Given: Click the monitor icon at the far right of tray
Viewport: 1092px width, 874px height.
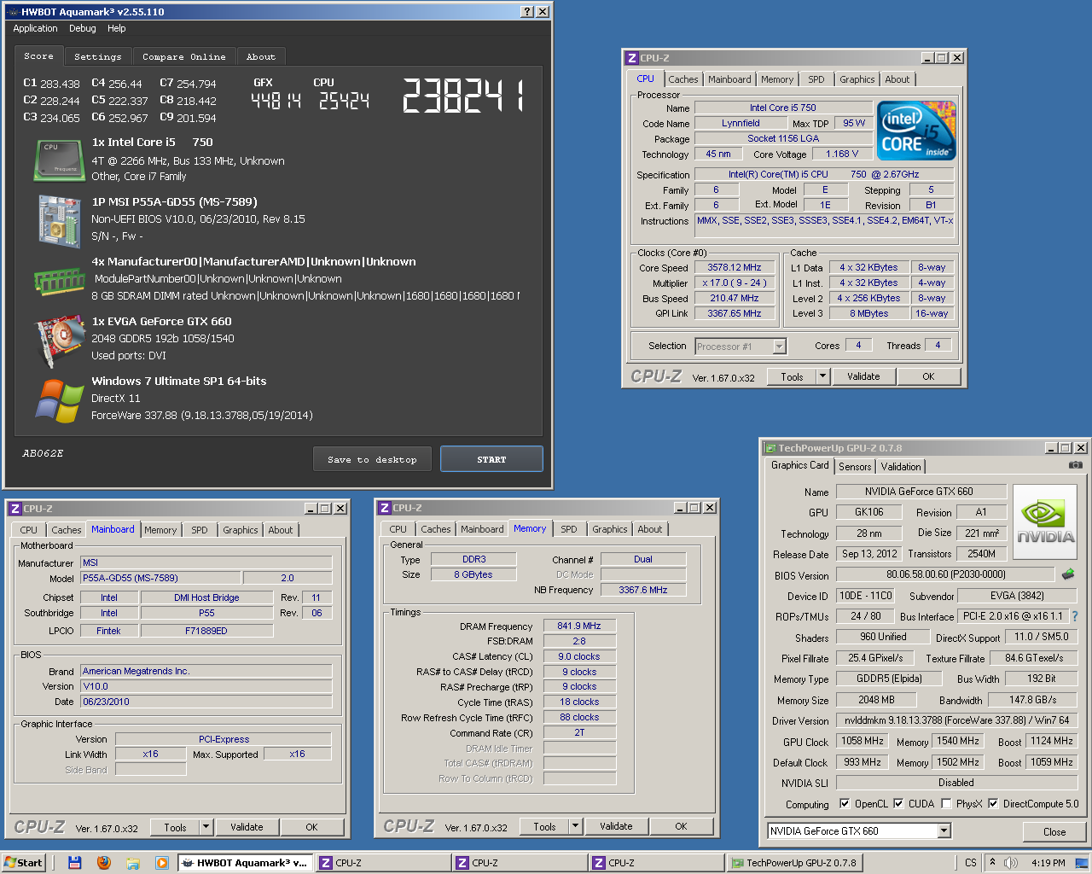Looking at the screenshot, I should point(1081,863).
